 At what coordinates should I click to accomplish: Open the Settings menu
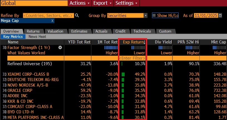[126, 3]
